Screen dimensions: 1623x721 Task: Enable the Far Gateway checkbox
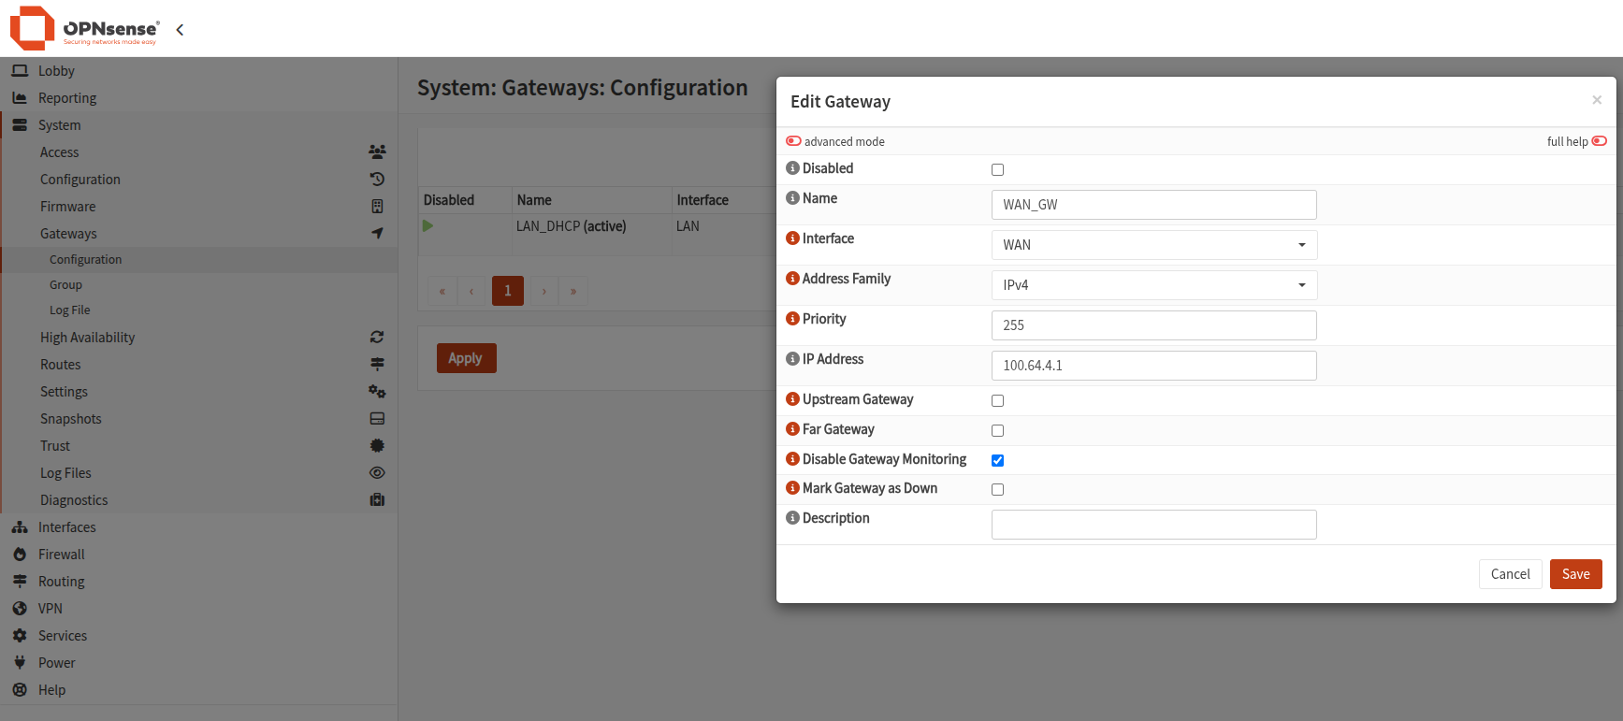[997, 430]
